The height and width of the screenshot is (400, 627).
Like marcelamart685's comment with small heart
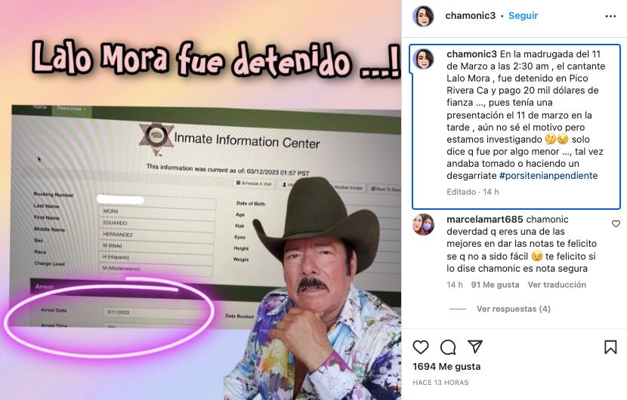(x=616, y=224)
